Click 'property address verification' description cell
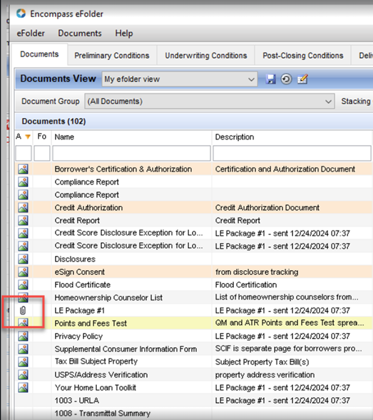Screen dimensions: 373x420 [x=264, y=375]
